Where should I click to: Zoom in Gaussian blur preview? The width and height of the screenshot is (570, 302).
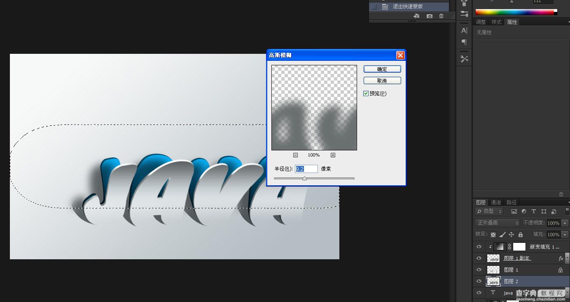tap(333, 155)
